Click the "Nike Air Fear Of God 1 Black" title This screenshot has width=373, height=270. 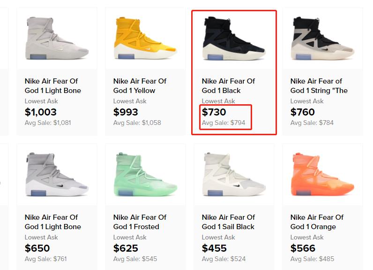(x=228, y=86)
